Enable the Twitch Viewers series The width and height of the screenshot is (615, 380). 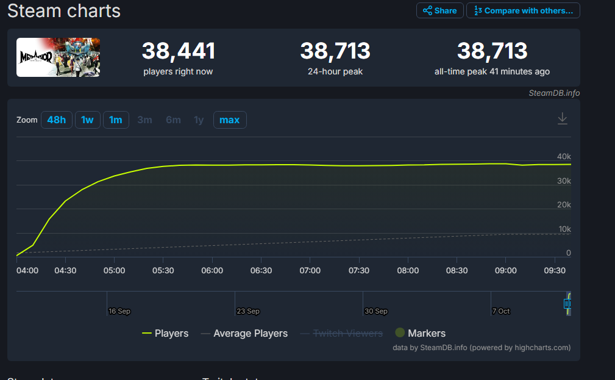click(x=341, y=333)
